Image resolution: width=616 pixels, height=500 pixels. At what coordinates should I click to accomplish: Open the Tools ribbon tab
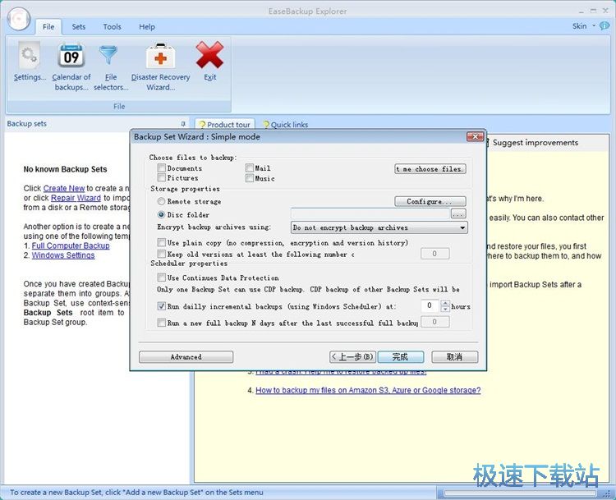[112, 27]
